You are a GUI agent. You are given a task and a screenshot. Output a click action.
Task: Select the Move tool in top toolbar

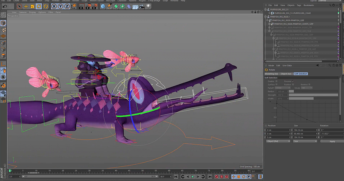[26, 7]
